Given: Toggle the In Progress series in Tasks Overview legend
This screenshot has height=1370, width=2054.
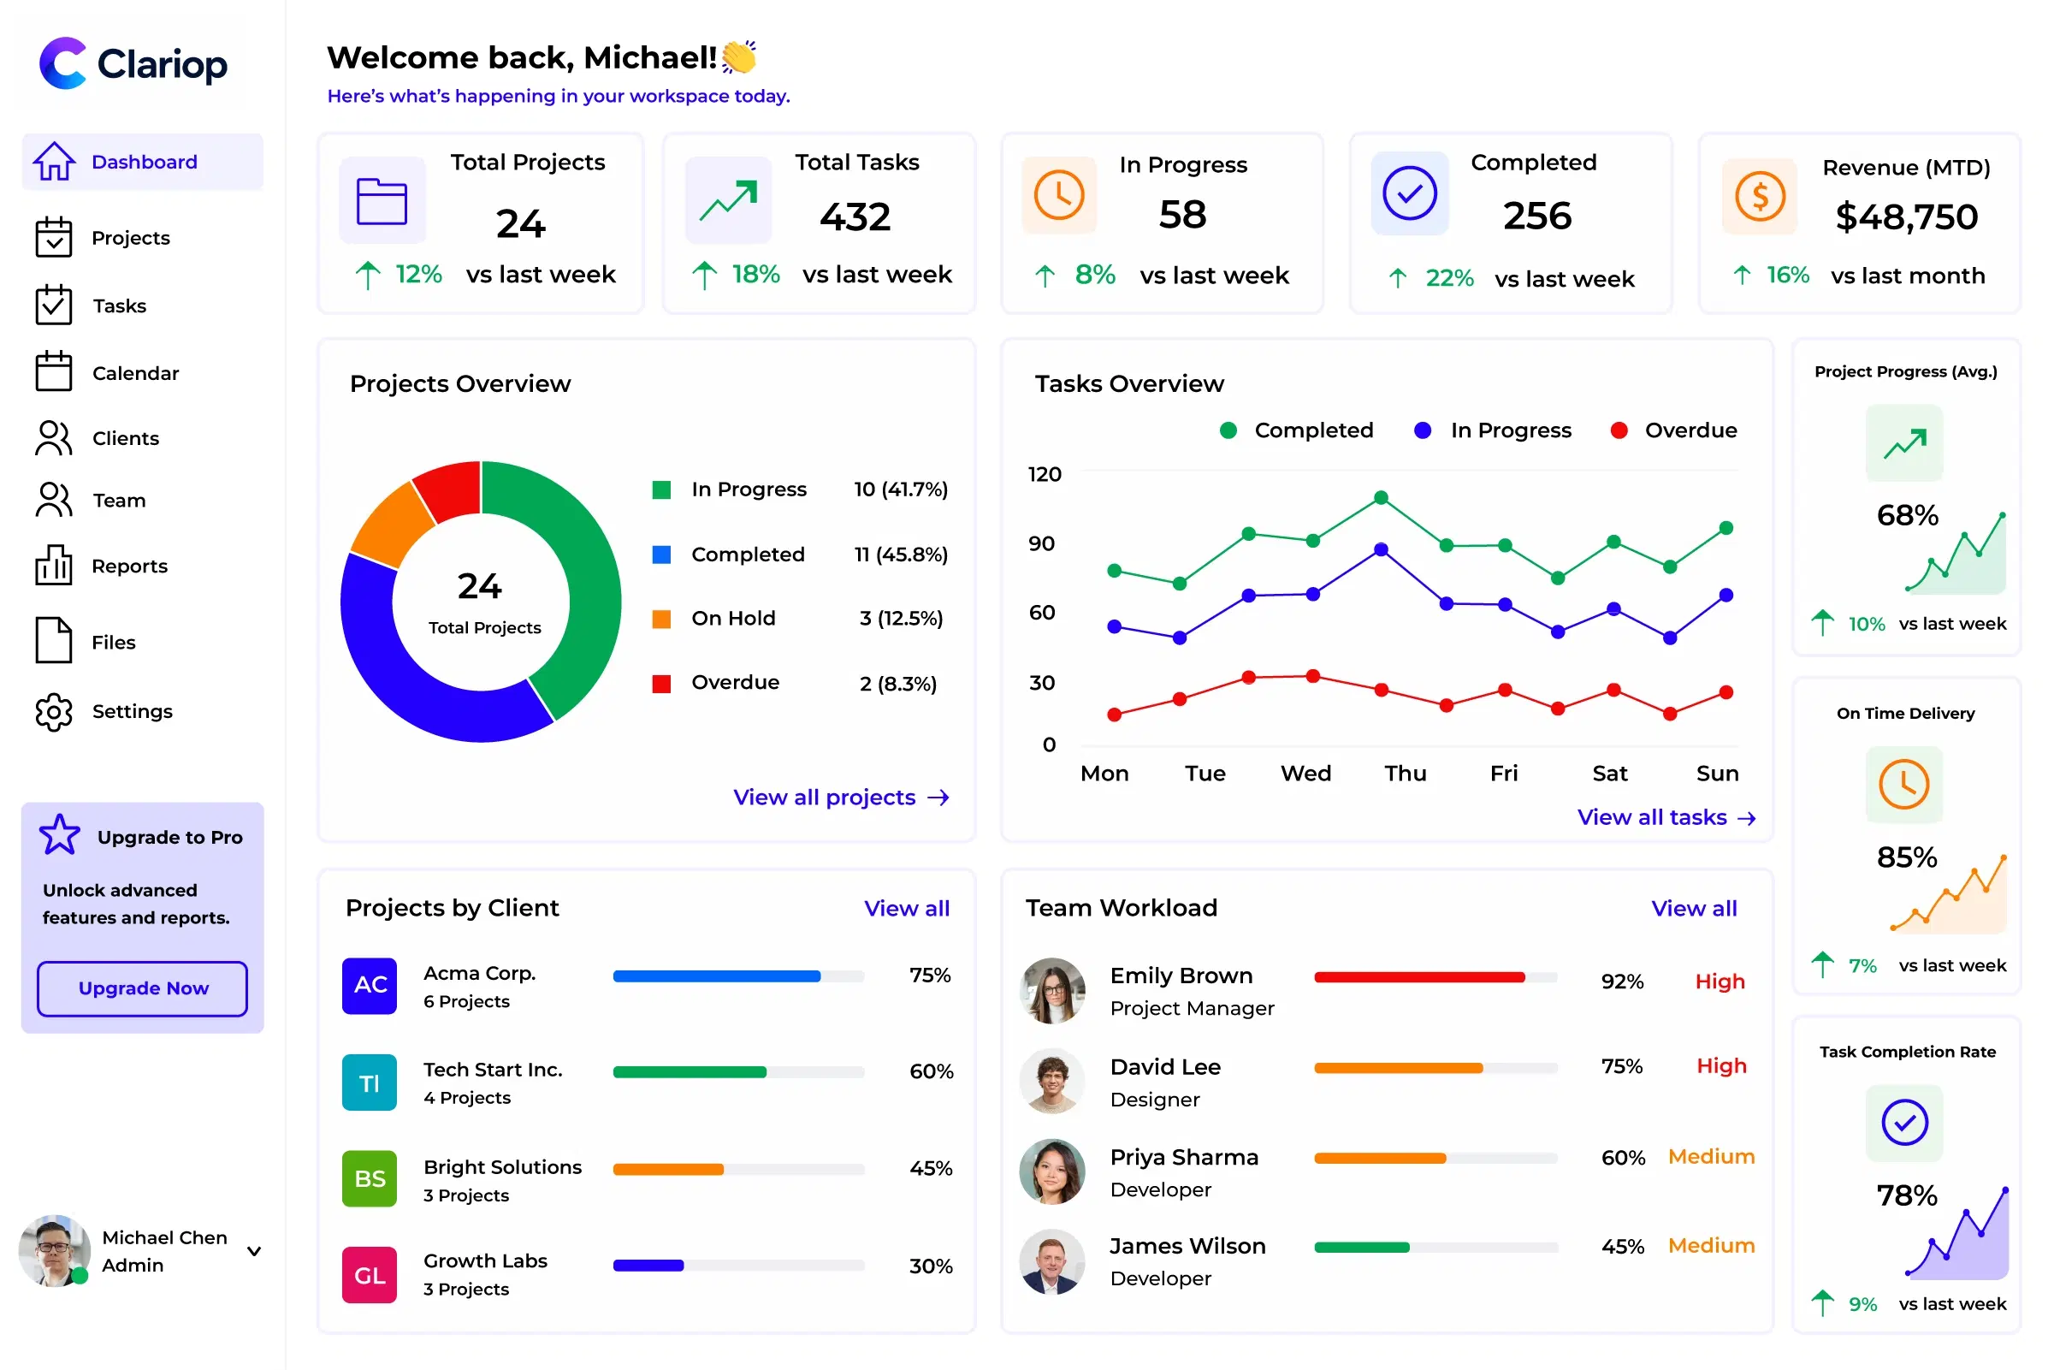Looking at the screenshot, I should (x=1493, y=430).
